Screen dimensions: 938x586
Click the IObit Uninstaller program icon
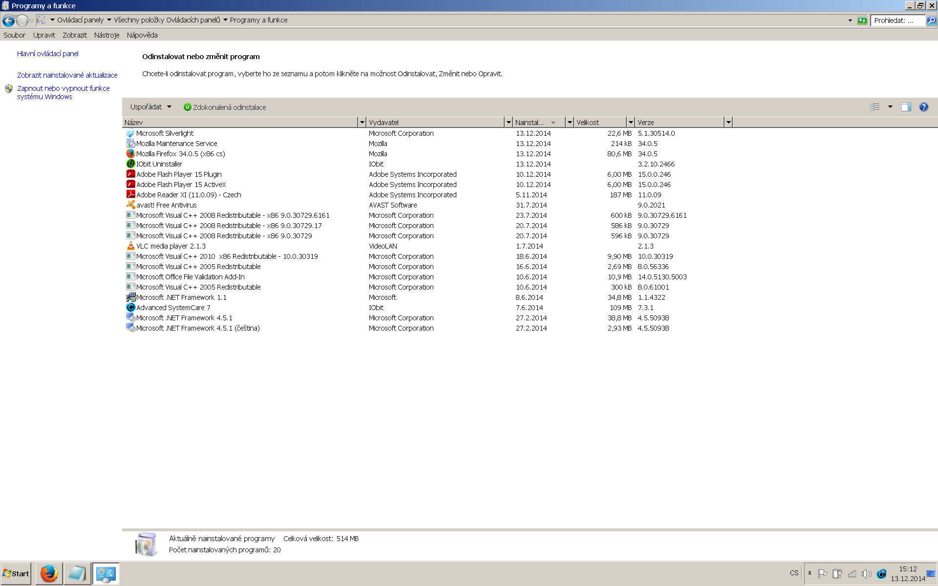(x=130, y=164)
